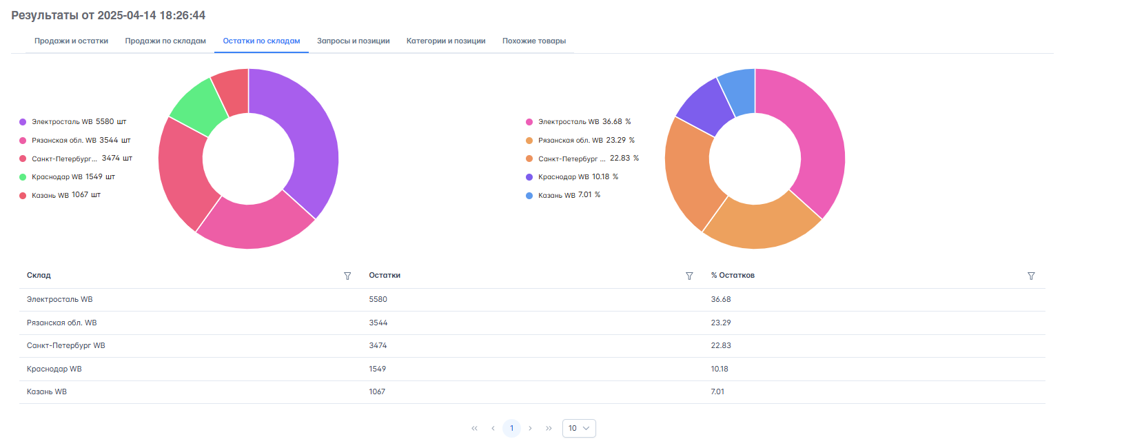Toggle Рязанская обл. WB 23.29 % legend item
The image size is (1122, 448).
point(580,141)
